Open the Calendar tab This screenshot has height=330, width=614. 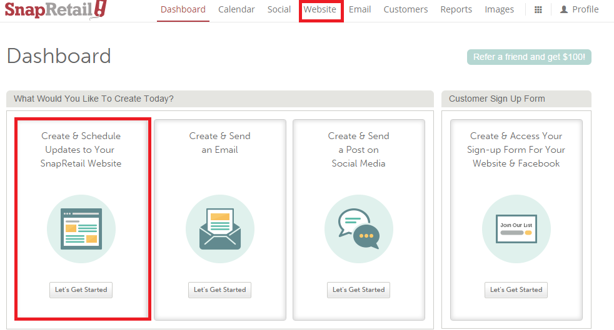click(236, 9)
